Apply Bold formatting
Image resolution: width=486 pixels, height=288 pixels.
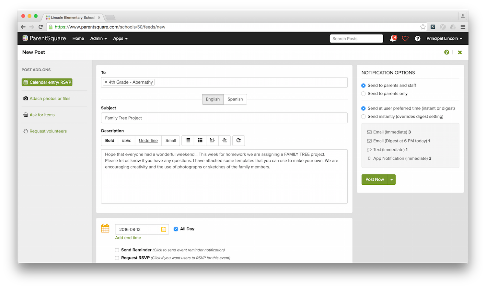110,140
